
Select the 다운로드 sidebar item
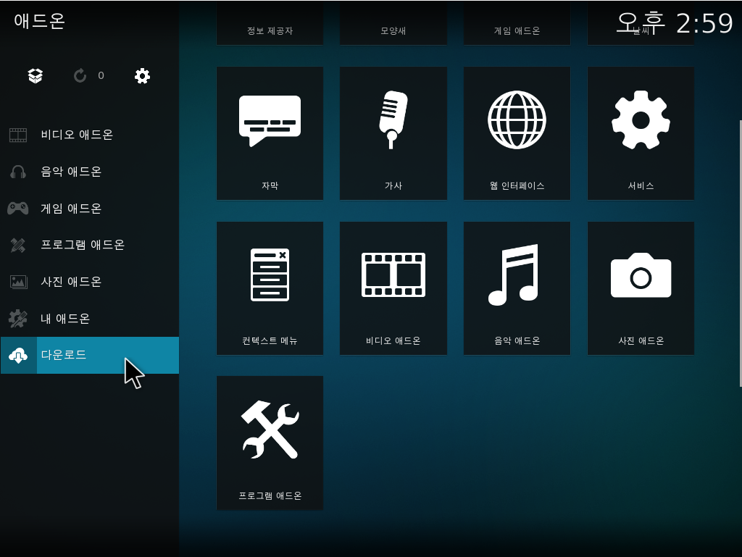(x=64, y=355)
